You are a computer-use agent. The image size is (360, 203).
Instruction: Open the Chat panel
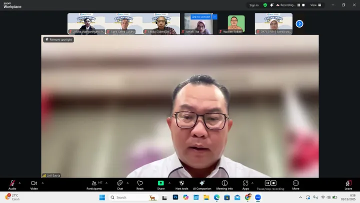120,183
